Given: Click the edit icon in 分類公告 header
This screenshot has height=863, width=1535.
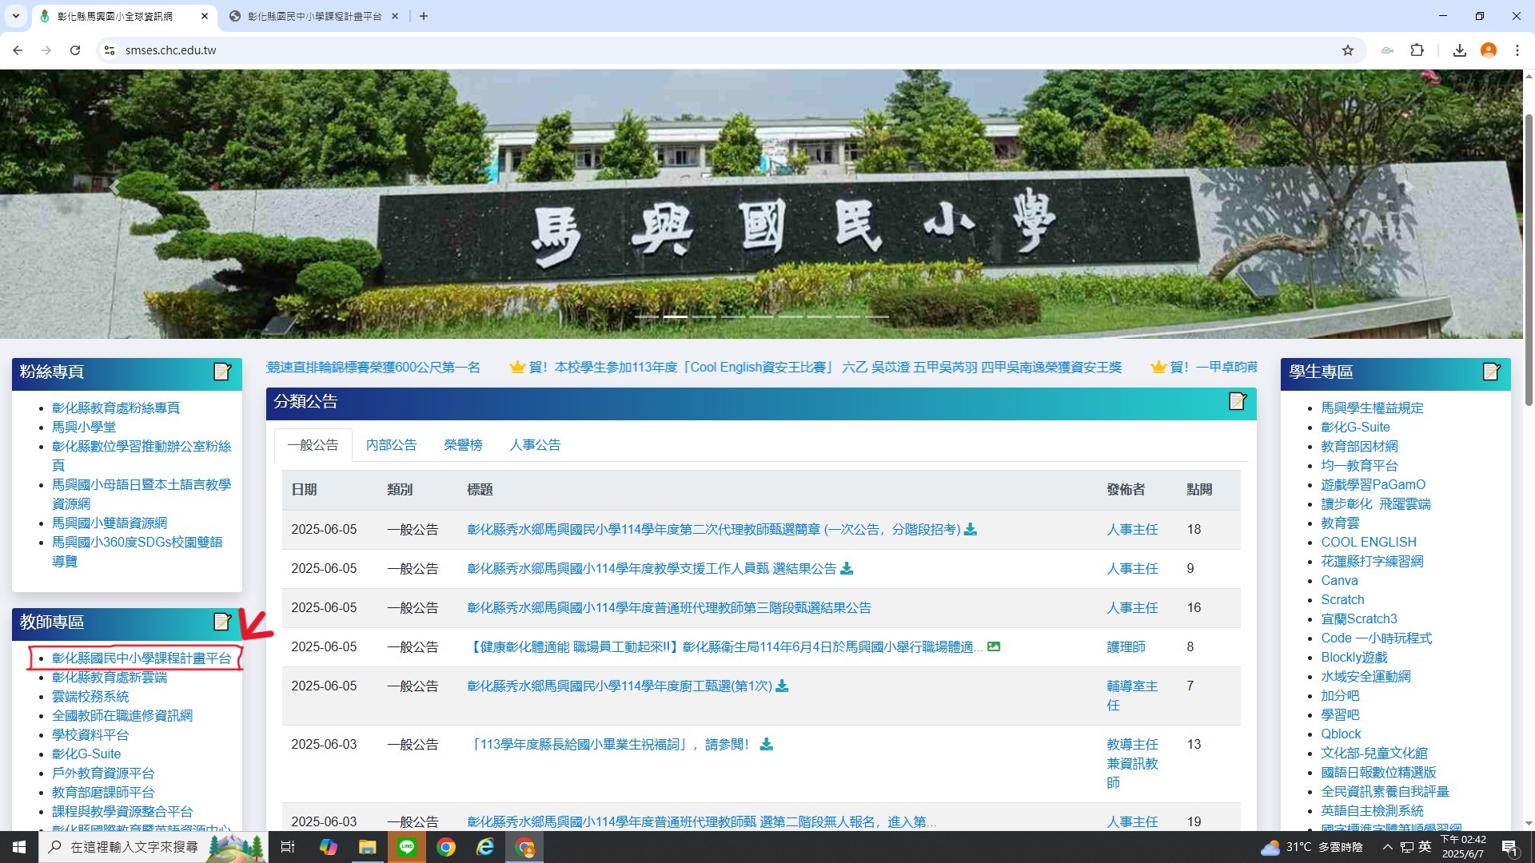Looking at the screenshot, I should click(1237, 401).
